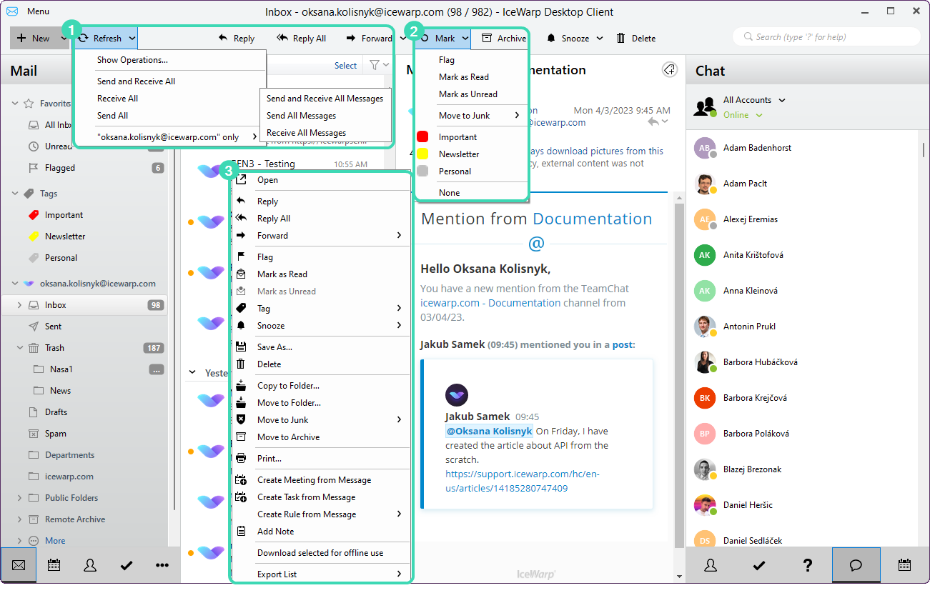Click the Save As... disk icon
This screenshot has height=593, width=930.
click(241, 347)
